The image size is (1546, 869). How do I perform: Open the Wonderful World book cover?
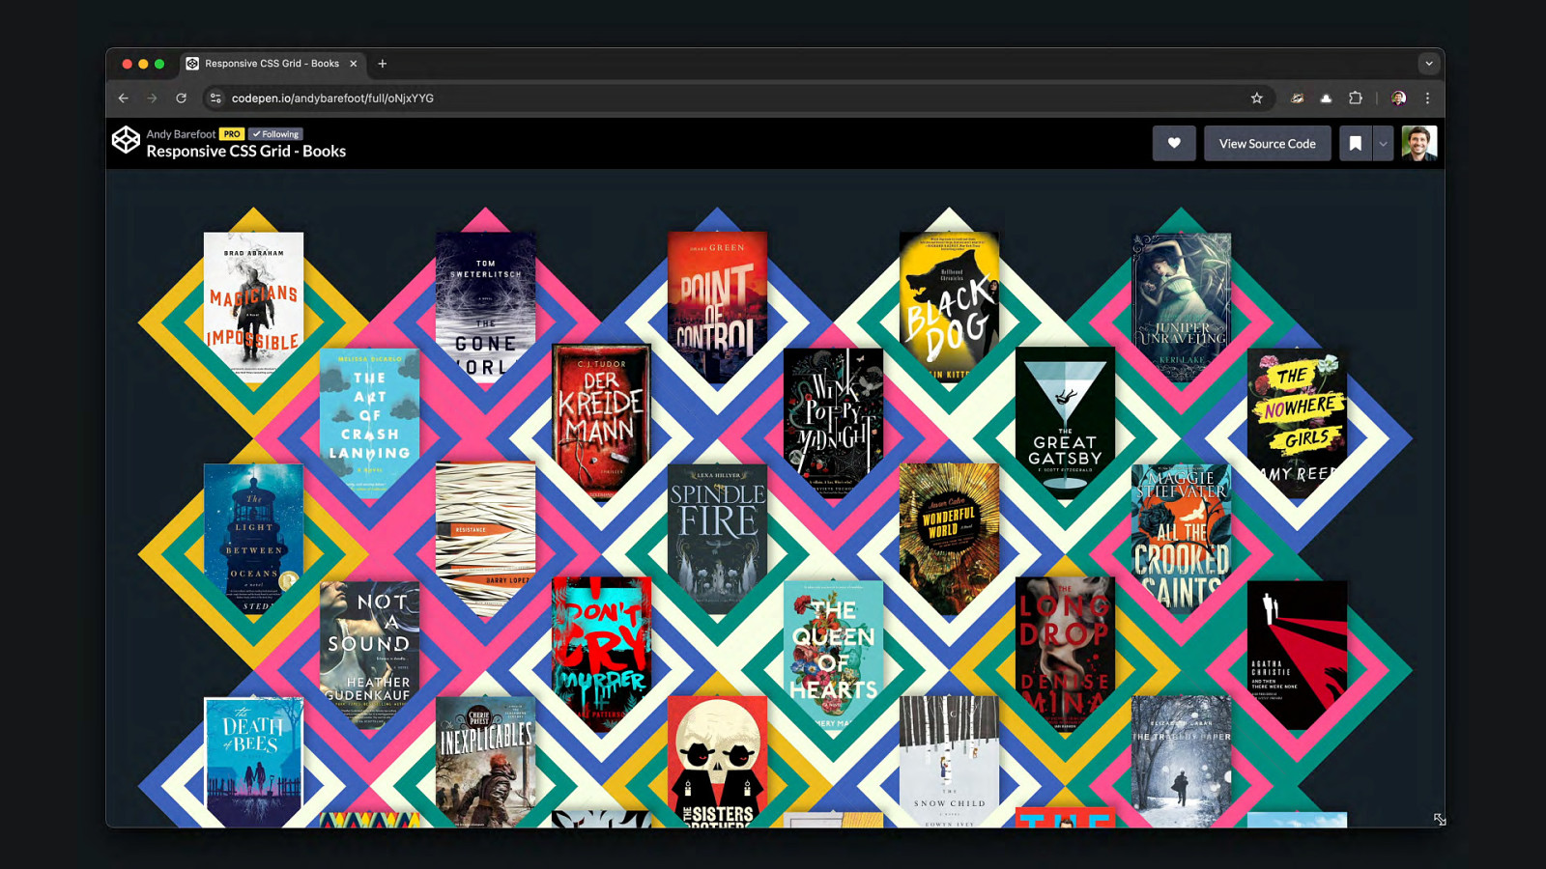tap(949, 539)
